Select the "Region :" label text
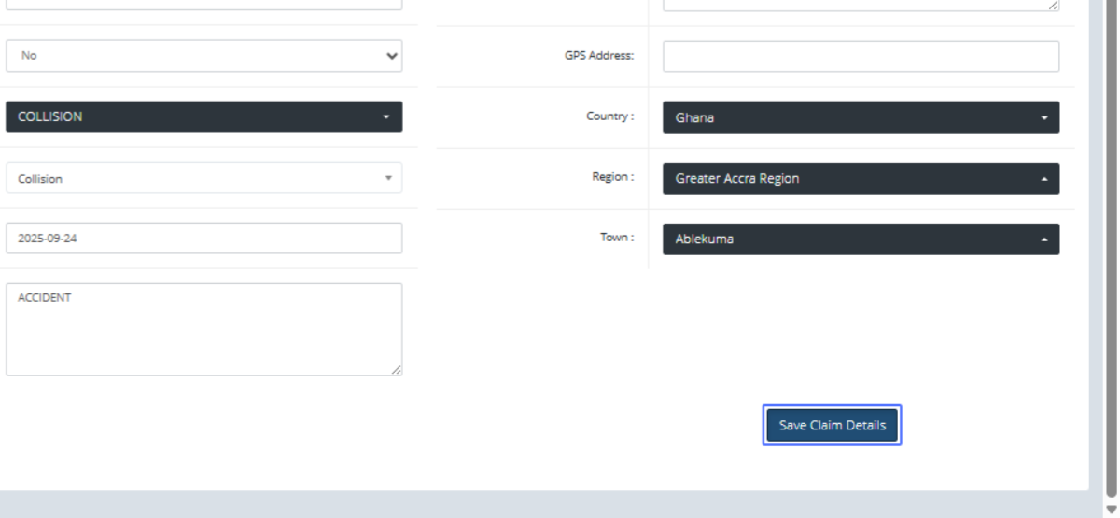The image size is (1120, 518). (612, 177)
